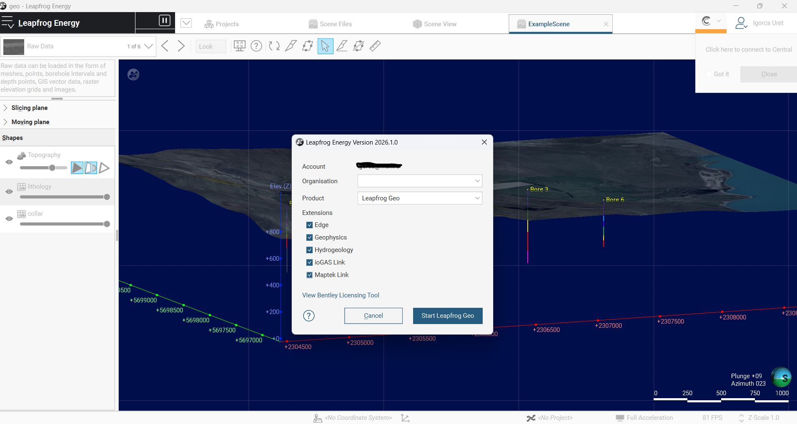Activate the select arrow tool
Screen dimensions: 797x424
[x=325, y=46]
